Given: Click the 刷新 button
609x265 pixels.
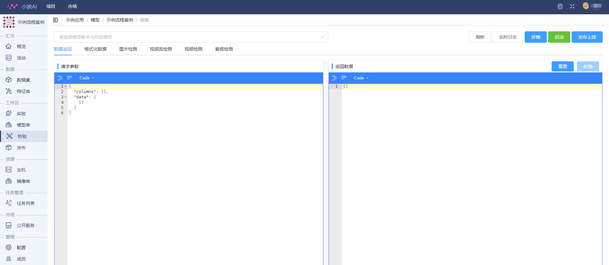Looking at the screenshot, I should (x=480, y=37).
